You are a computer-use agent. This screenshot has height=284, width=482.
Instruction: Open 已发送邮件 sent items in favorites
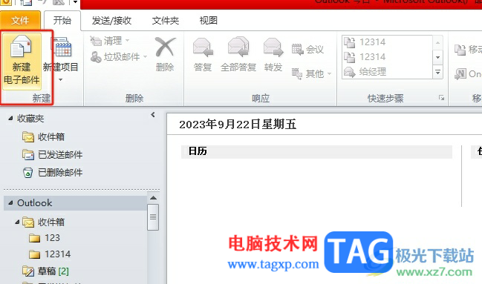pos(52,155)
